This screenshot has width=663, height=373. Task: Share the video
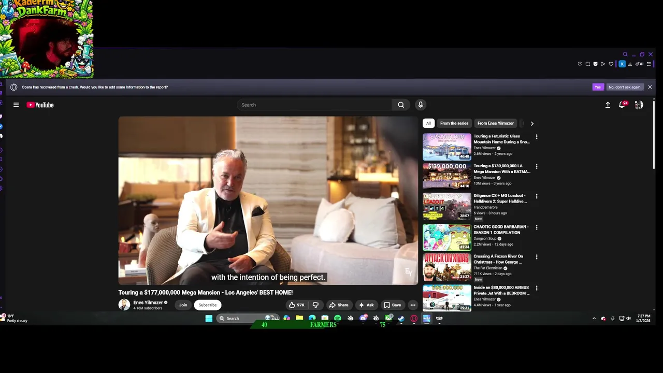point(339,305)
